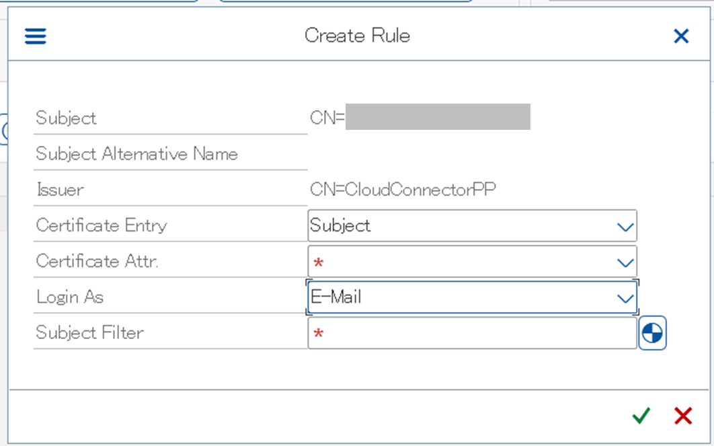Viewport: 714px width, 446px height.
Task: Focus the Subject Filter input field
Action: point(472,333)
